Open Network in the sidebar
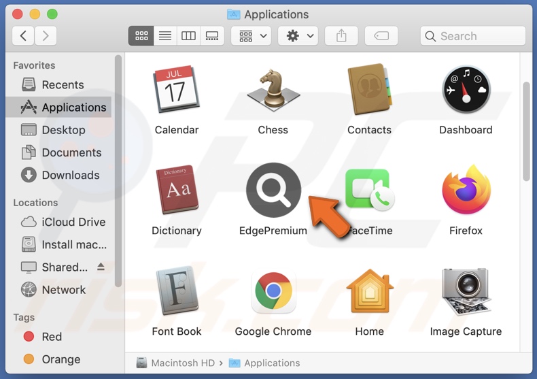This screenshot has width=537, height=379. point(58,290)
